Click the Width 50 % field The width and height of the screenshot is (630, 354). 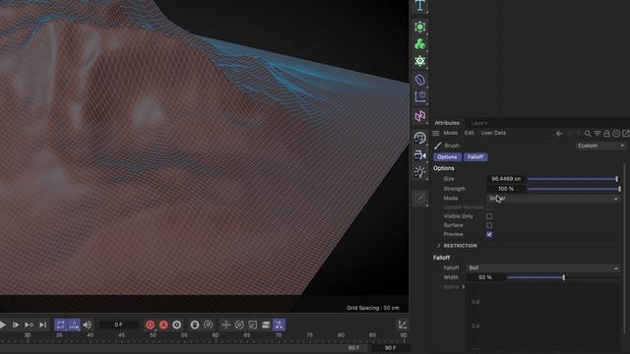485,277
